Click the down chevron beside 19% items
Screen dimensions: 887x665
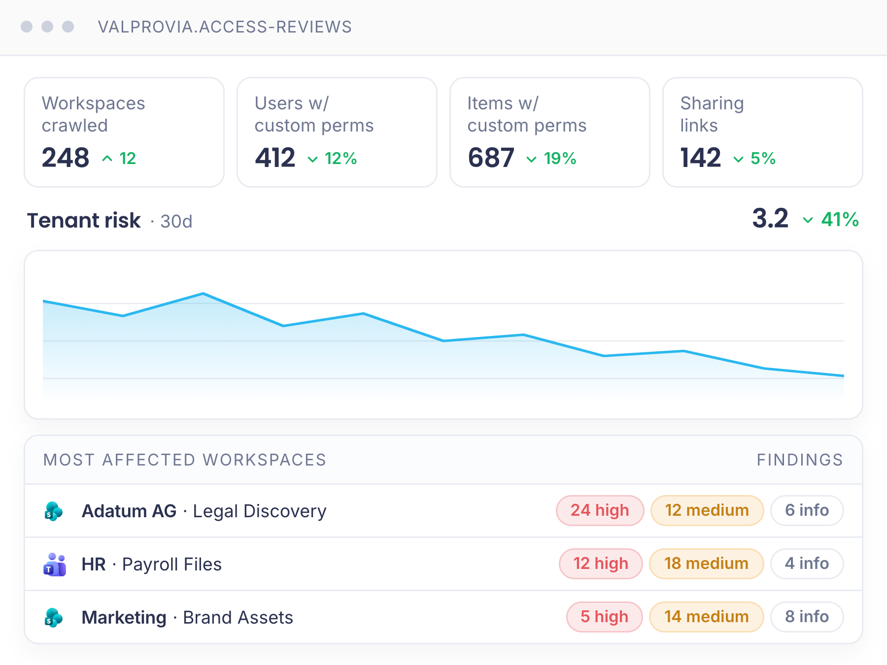click(x=531, y=159)
